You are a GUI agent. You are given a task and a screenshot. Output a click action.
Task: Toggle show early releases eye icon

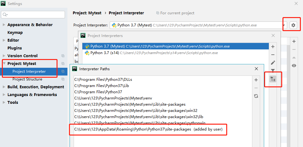point(294,66)
